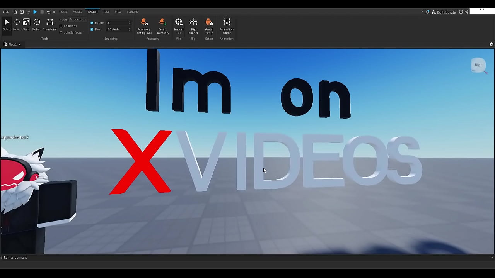Select the Scale tool
Viewport: 495px width, 278px height.
(x=26, y=24)
